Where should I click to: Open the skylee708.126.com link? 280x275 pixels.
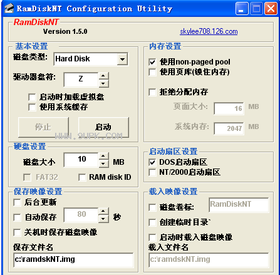point(209,31)
